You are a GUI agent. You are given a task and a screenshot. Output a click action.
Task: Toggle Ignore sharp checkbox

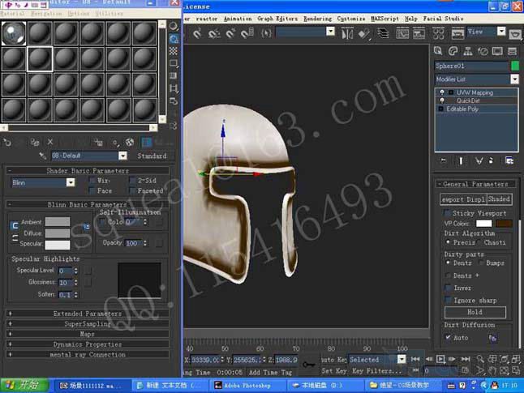pyautogui.click(x=448, y=300)
